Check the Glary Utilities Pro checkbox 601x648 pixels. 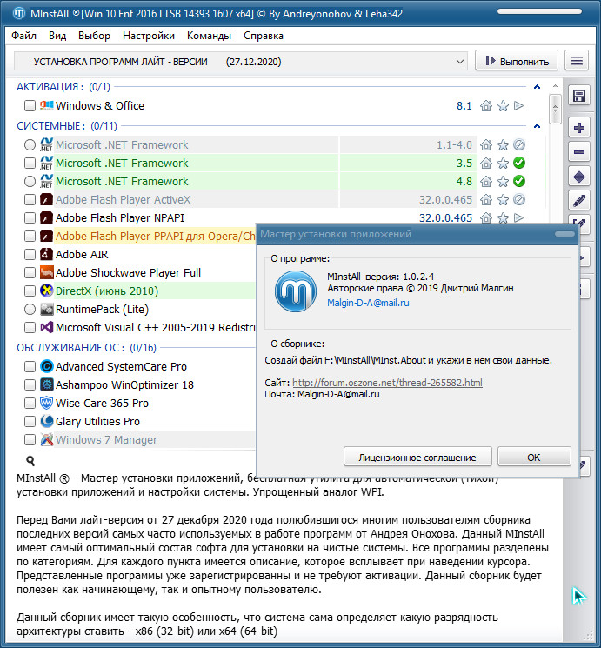pyautogui.click(x=30, y=422)
